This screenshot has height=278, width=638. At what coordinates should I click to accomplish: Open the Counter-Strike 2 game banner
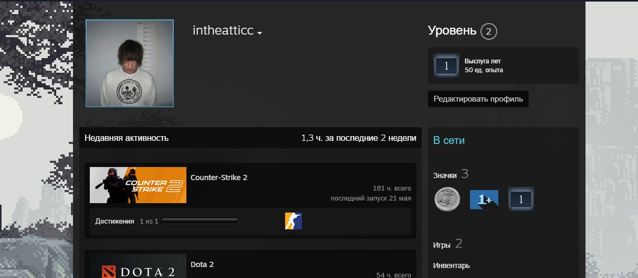pyautogui.click(x=138, y=185)
